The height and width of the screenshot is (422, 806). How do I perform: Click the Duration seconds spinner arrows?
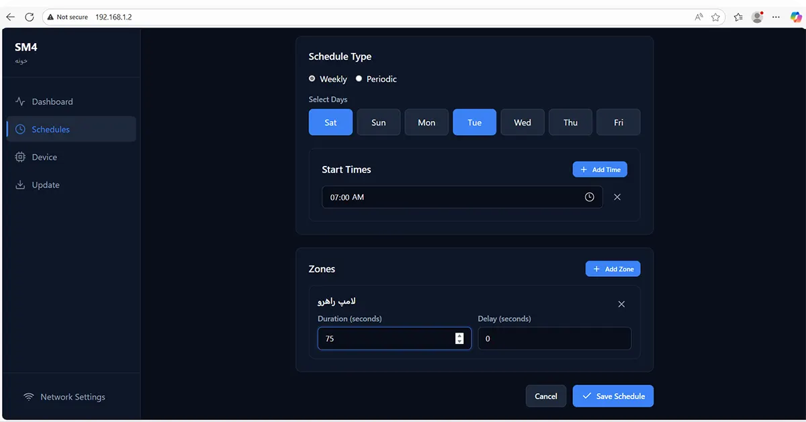459,339
